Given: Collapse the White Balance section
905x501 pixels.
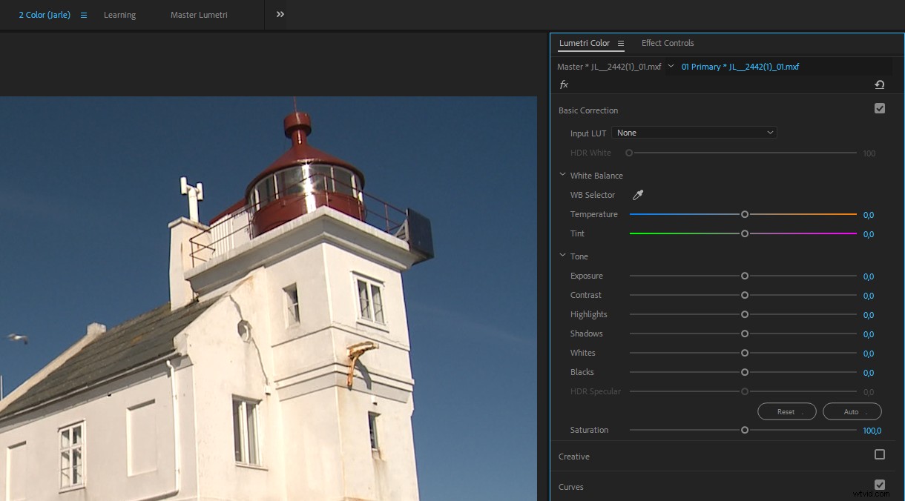Looking at the screenshot, I should pos(562,174).
